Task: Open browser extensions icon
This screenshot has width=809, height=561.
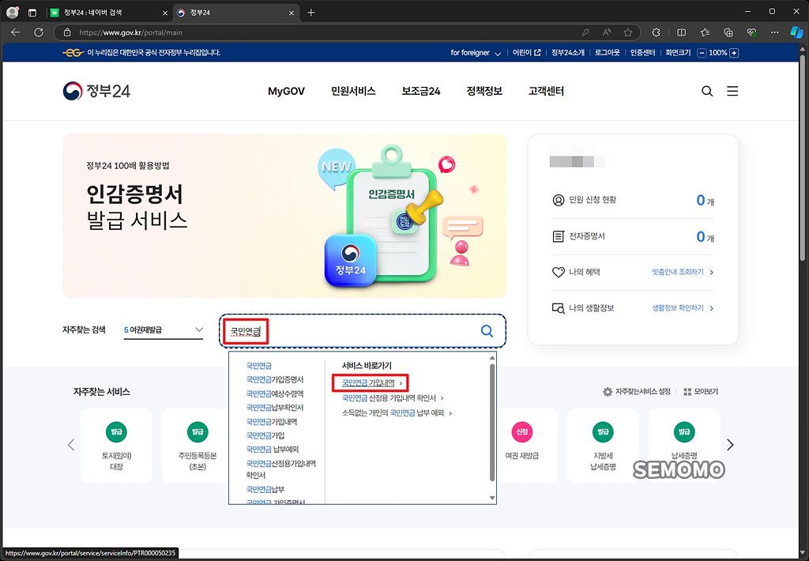Action: click(x=657, y=32)
